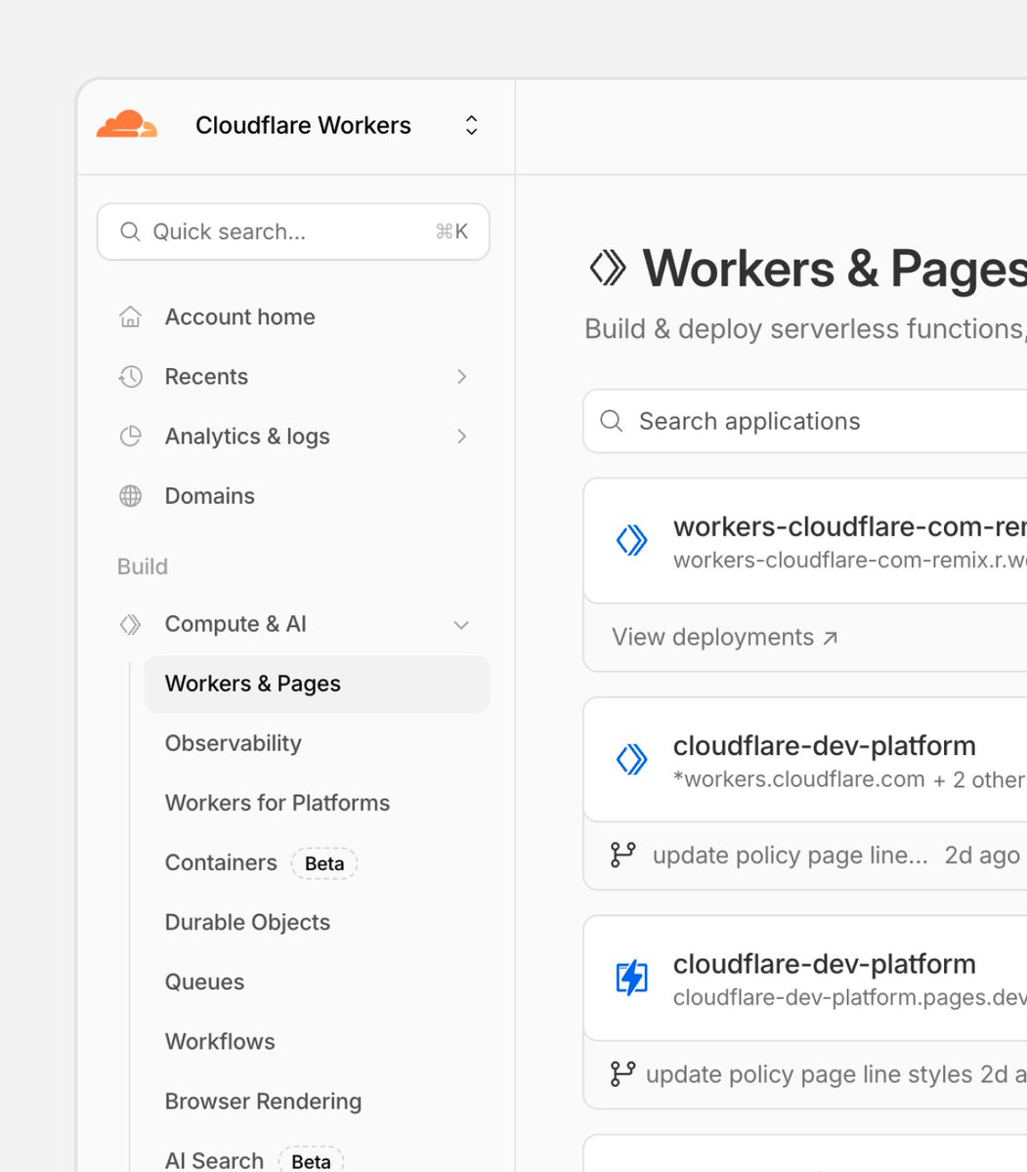
Task: Click the ⌘K shortcut hint
Action: pos(451,231)
